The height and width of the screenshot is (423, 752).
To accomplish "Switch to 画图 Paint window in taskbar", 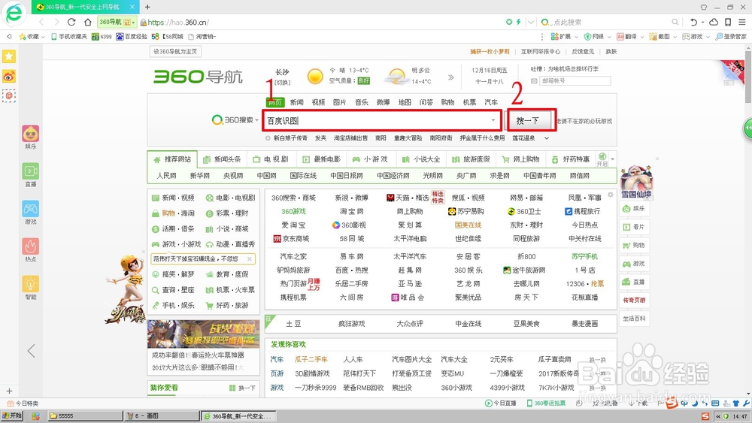I will click(x=161, y=415).
